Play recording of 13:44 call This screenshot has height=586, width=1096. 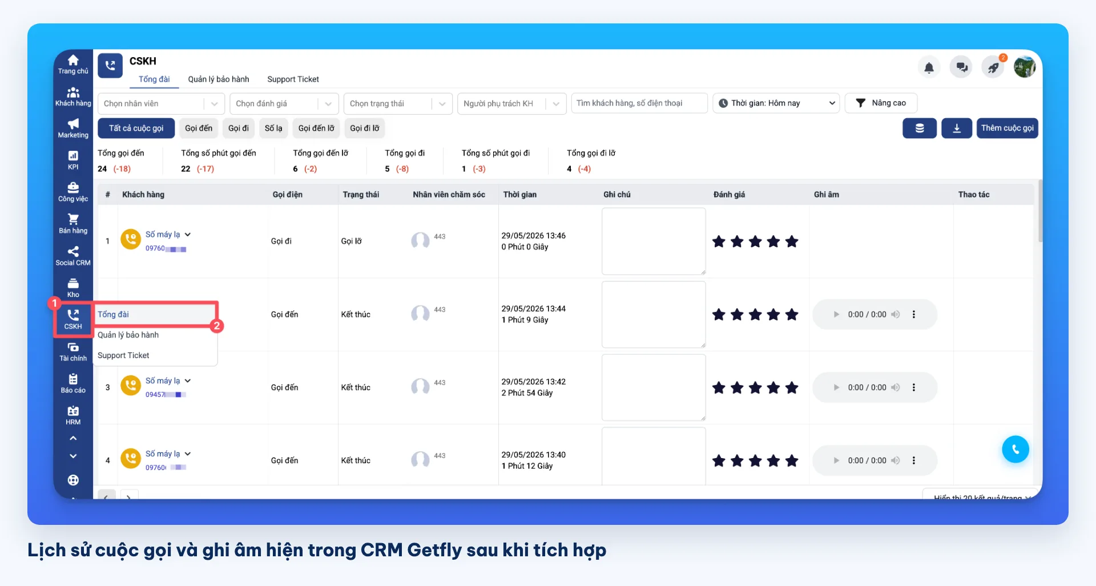click(x=836, y=314)
